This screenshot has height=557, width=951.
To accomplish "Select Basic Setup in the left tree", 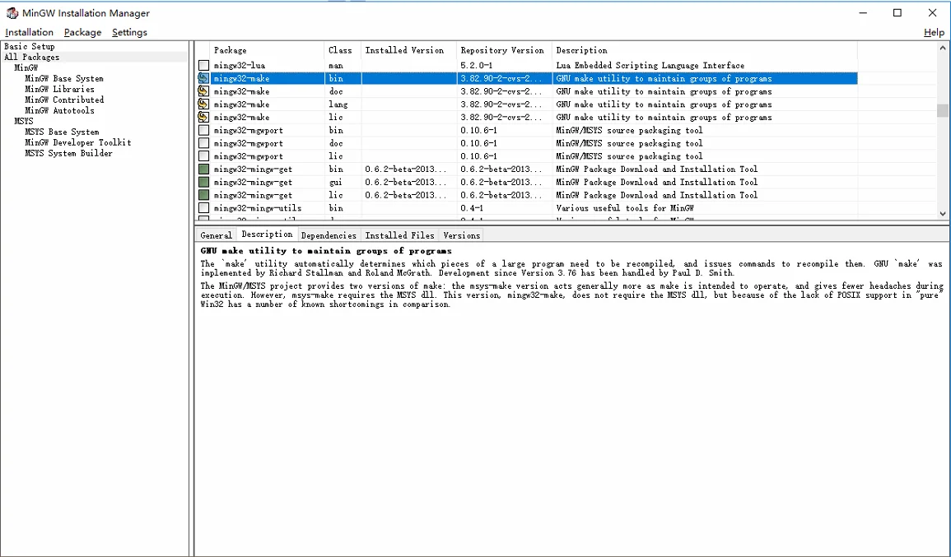I will click(x=29, y=46).
